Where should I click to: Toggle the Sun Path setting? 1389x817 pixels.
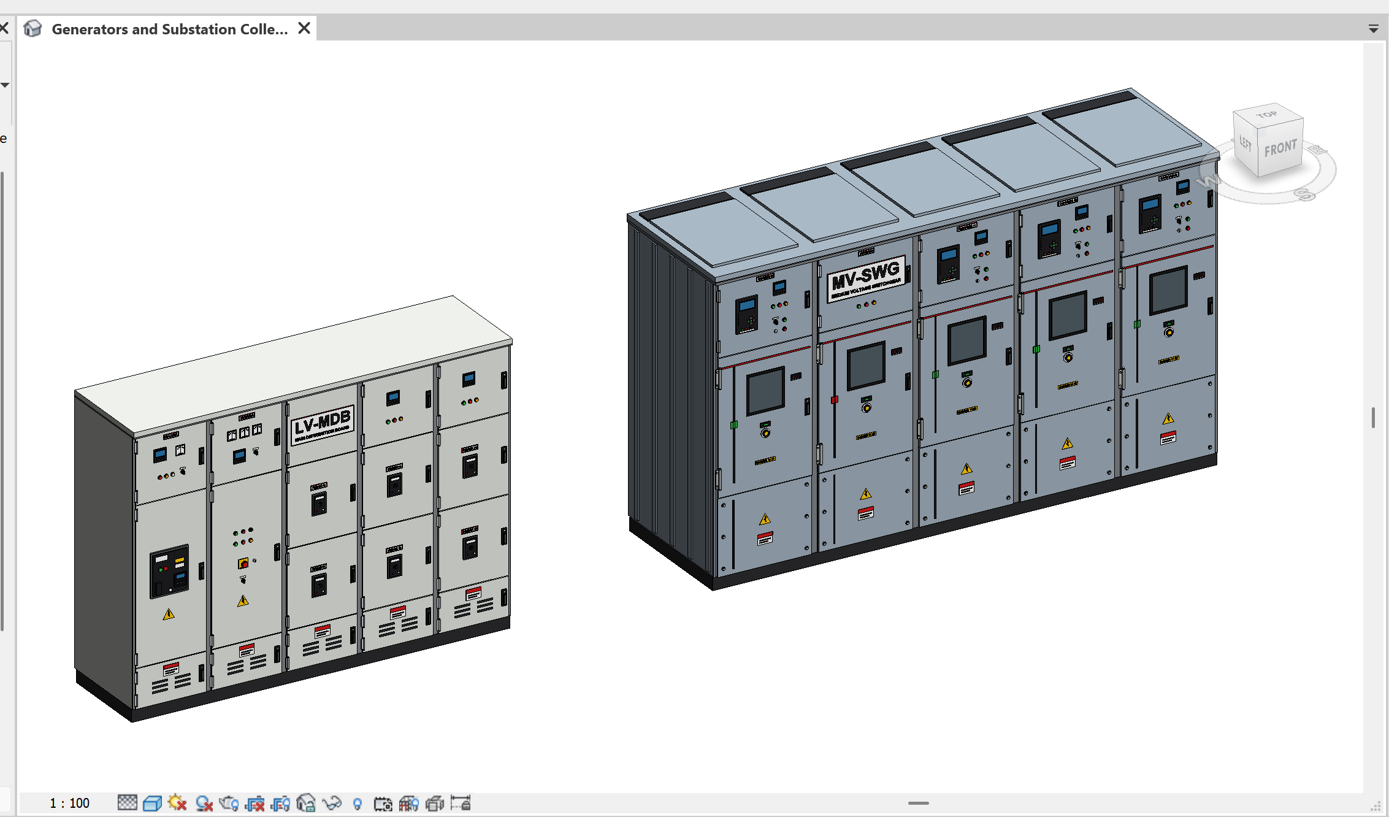tap(177, 803)
